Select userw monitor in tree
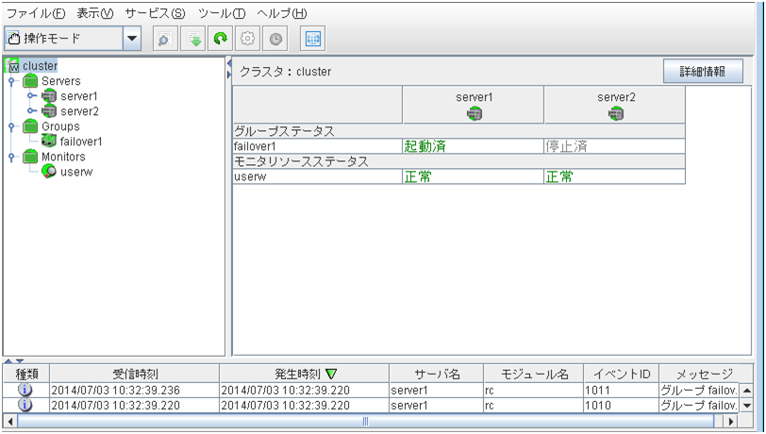This screenshot has height=434, width=766. pos(75,172)
